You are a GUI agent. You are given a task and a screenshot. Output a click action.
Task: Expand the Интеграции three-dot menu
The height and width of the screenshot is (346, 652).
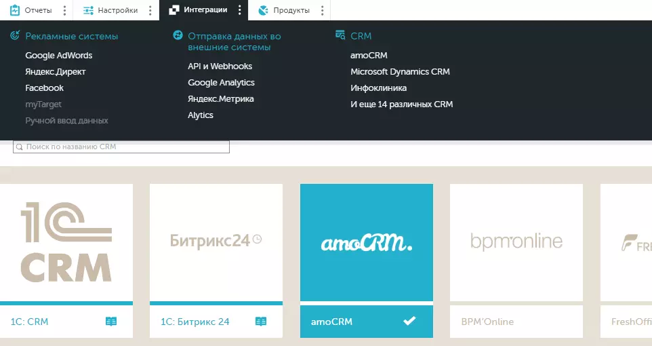pos(239,10)
